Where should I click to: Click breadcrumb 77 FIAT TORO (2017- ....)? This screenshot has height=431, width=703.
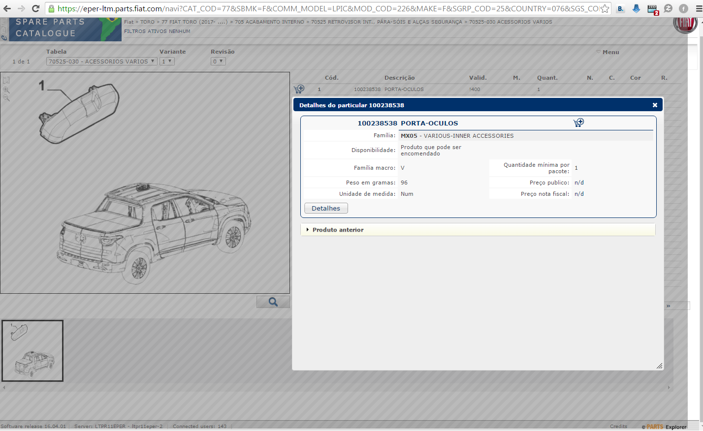pos(194,22)
